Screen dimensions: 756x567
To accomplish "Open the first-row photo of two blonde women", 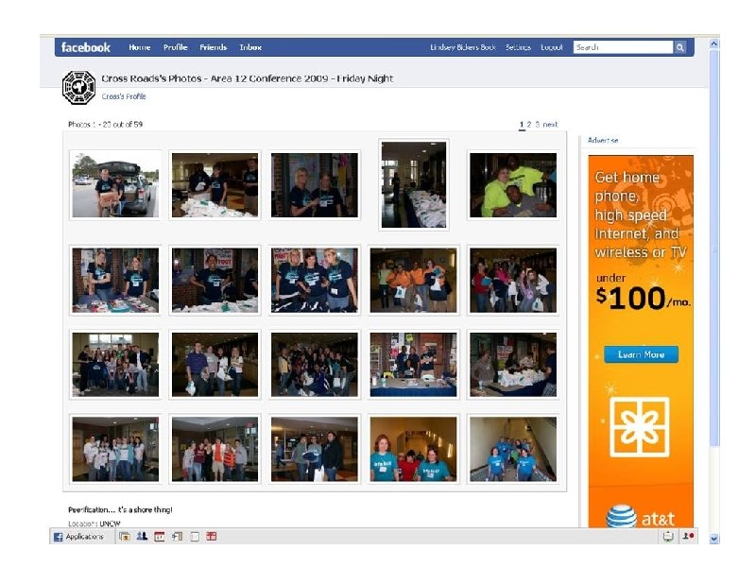I will pyautogui.click(x=315, y=185).
